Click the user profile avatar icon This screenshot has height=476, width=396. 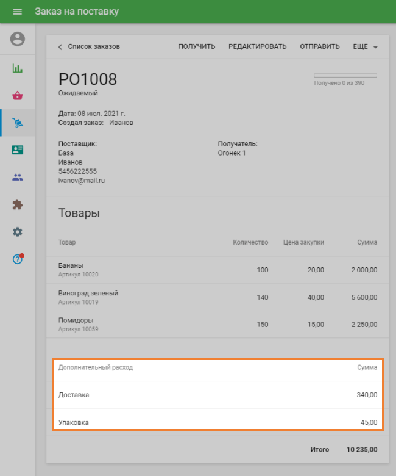(x=18, y=39)
